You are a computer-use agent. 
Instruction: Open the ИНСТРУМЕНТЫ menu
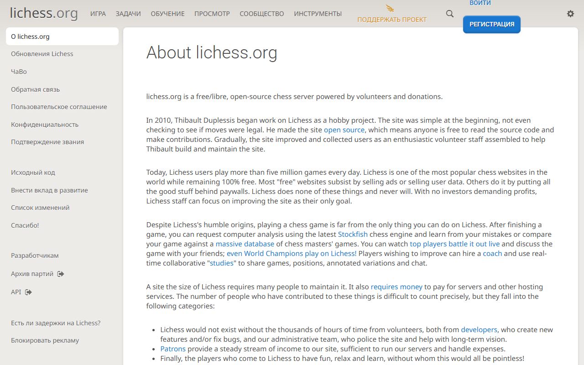(x=318, y=14)
